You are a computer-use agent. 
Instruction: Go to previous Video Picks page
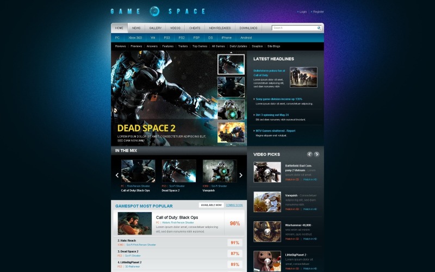[309, 154]
